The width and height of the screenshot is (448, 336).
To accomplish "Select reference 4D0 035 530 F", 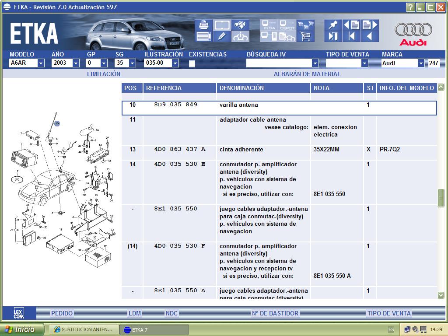I will pyautogui.click(x=180, y=246).
